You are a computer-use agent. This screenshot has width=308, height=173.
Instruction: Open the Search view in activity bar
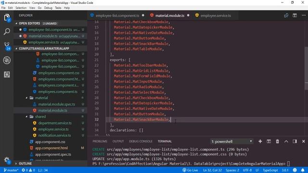pos(7,31)
